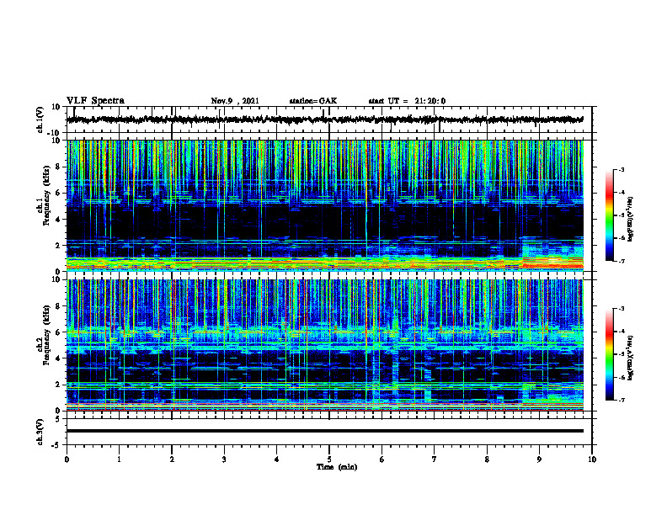
Task: Click the 8 kHz tick on the ch.1 frequency axis
Action: (58, 167)
